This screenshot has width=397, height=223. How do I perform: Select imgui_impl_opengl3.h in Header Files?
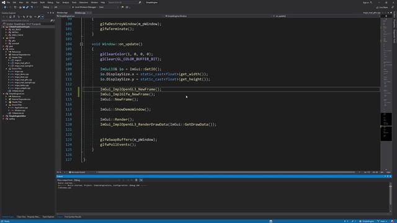pyautogui.click(x=24, y=66)
